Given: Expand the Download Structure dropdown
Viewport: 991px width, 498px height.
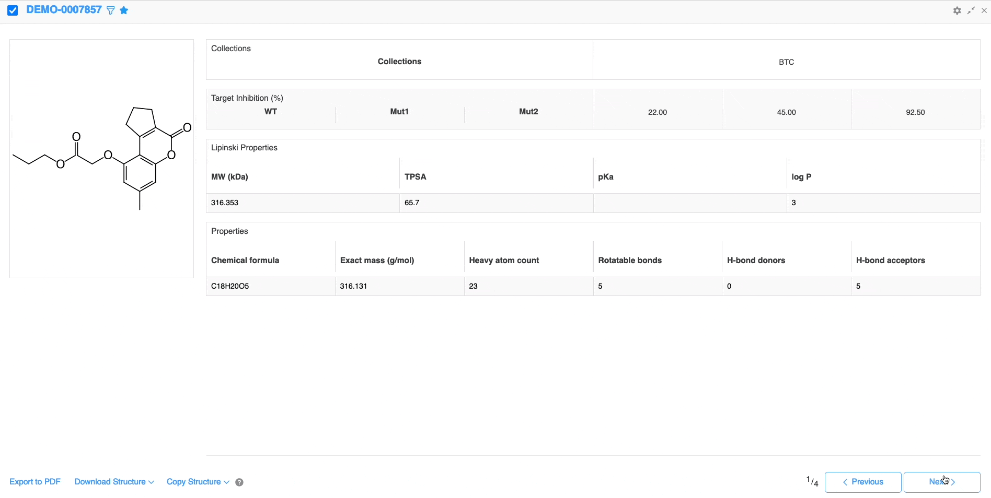Looking at the screenshot, I should (114, 482).
